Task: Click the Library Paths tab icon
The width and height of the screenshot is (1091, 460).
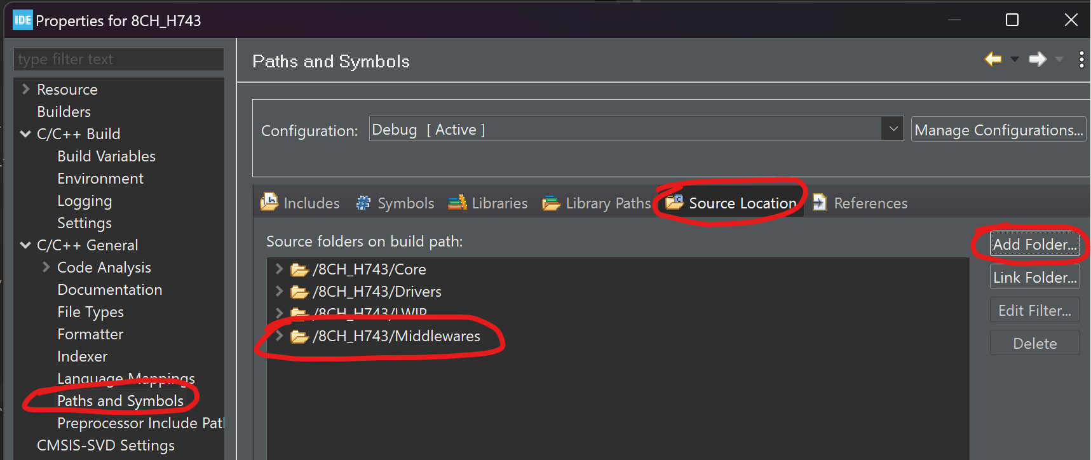Action: [x=551, y=203]
